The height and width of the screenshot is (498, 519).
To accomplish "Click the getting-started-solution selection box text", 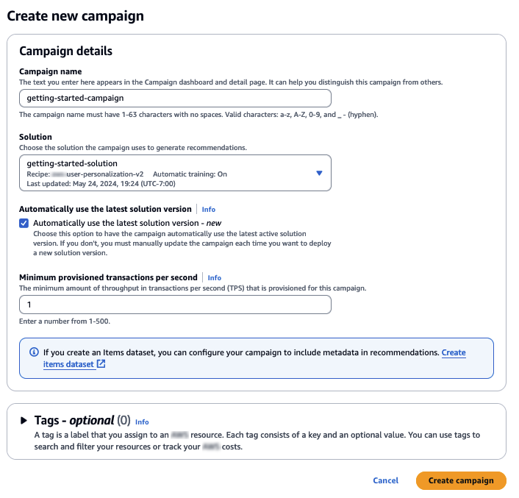I will [72, 163].
